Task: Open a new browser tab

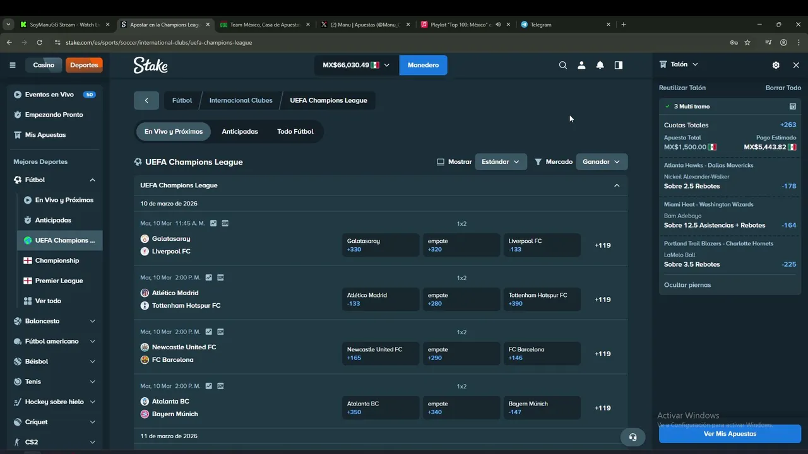Action: (624, 25)
